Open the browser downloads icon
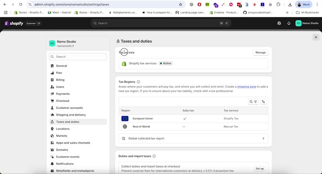 [x=290, y=4]
